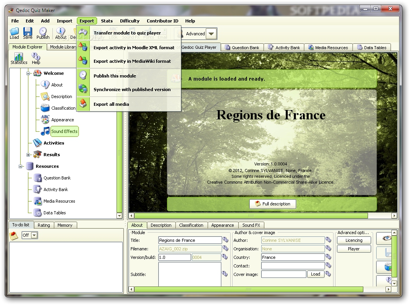Select the About node icon in tree

(x=45, y=84)
